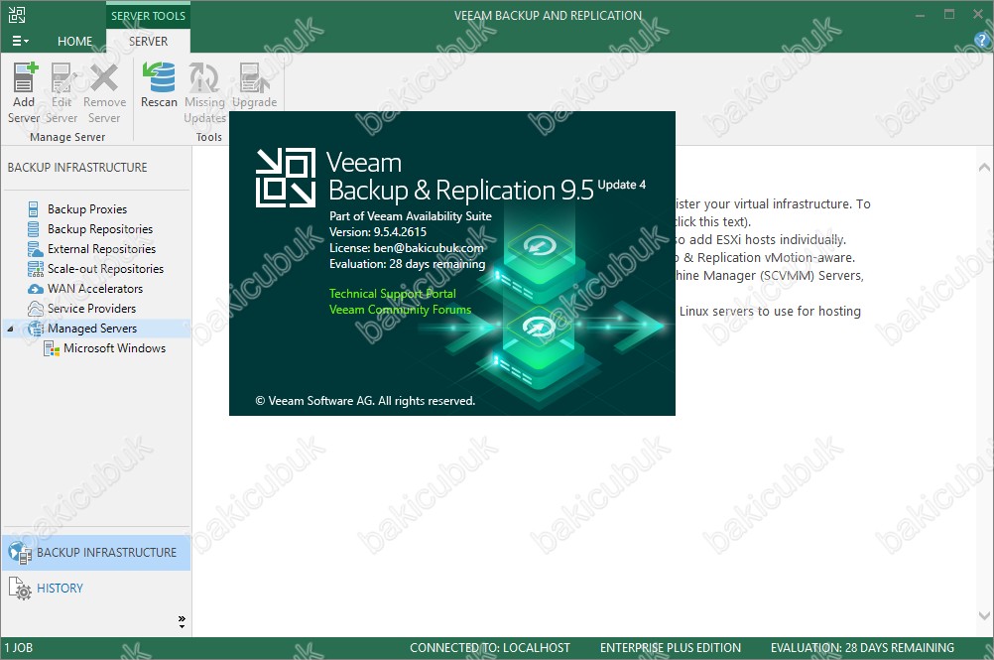
Task: Collapse the Managed Servers tree node
Action: point(11,329)
